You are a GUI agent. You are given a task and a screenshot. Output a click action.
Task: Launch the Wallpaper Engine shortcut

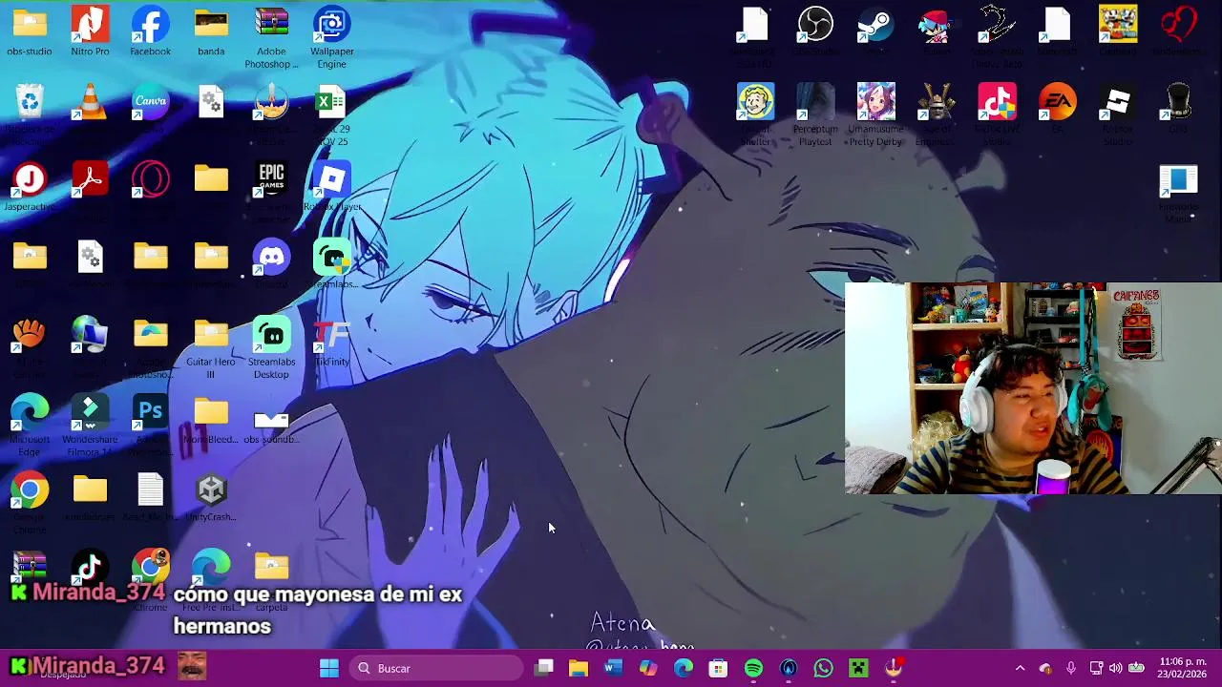331,25
